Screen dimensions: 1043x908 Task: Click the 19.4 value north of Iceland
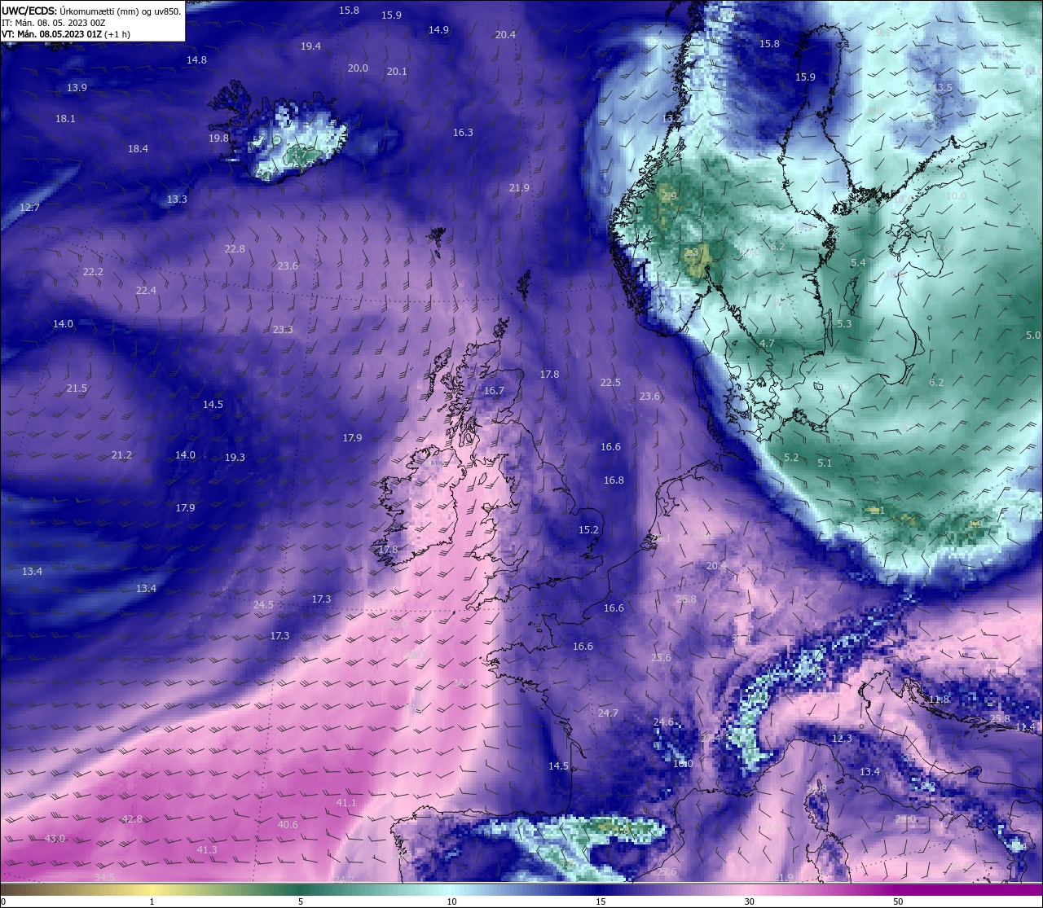click(x=310, y=46)
